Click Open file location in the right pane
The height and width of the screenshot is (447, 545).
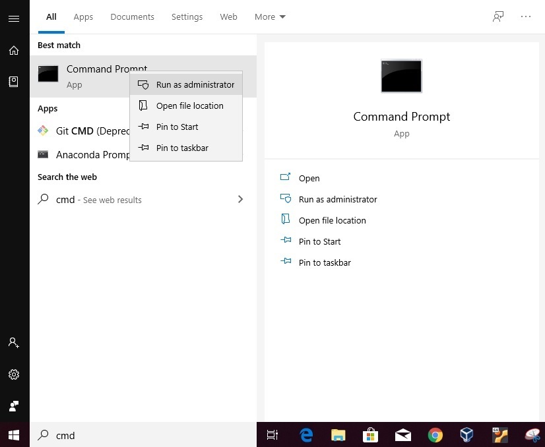pos(332,220)
